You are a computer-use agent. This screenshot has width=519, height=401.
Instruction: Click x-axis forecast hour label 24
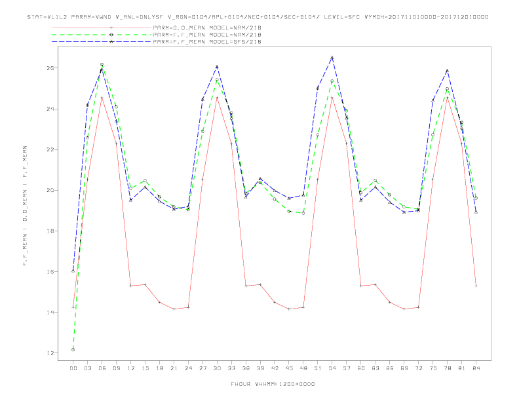click(x=188, y=368)
